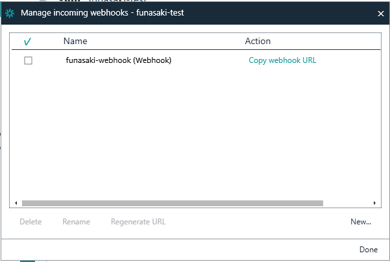
Task: Create a webhook with New... button
Action: (361, 222)
